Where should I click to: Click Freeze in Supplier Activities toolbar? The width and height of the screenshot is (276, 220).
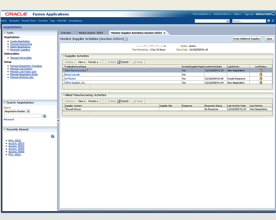pos(110,62)
